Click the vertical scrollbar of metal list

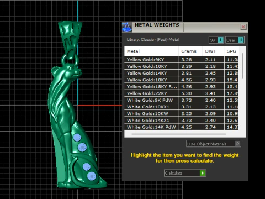coord(242,66)
